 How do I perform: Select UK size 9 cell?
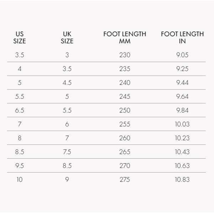click(x=67, y=180)
